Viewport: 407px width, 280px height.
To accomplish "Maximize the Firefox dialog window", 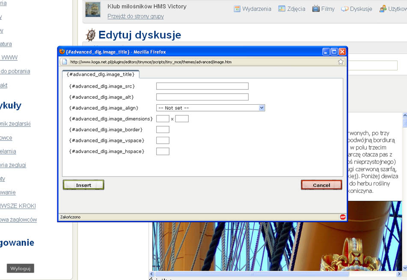I will (334, 52).
